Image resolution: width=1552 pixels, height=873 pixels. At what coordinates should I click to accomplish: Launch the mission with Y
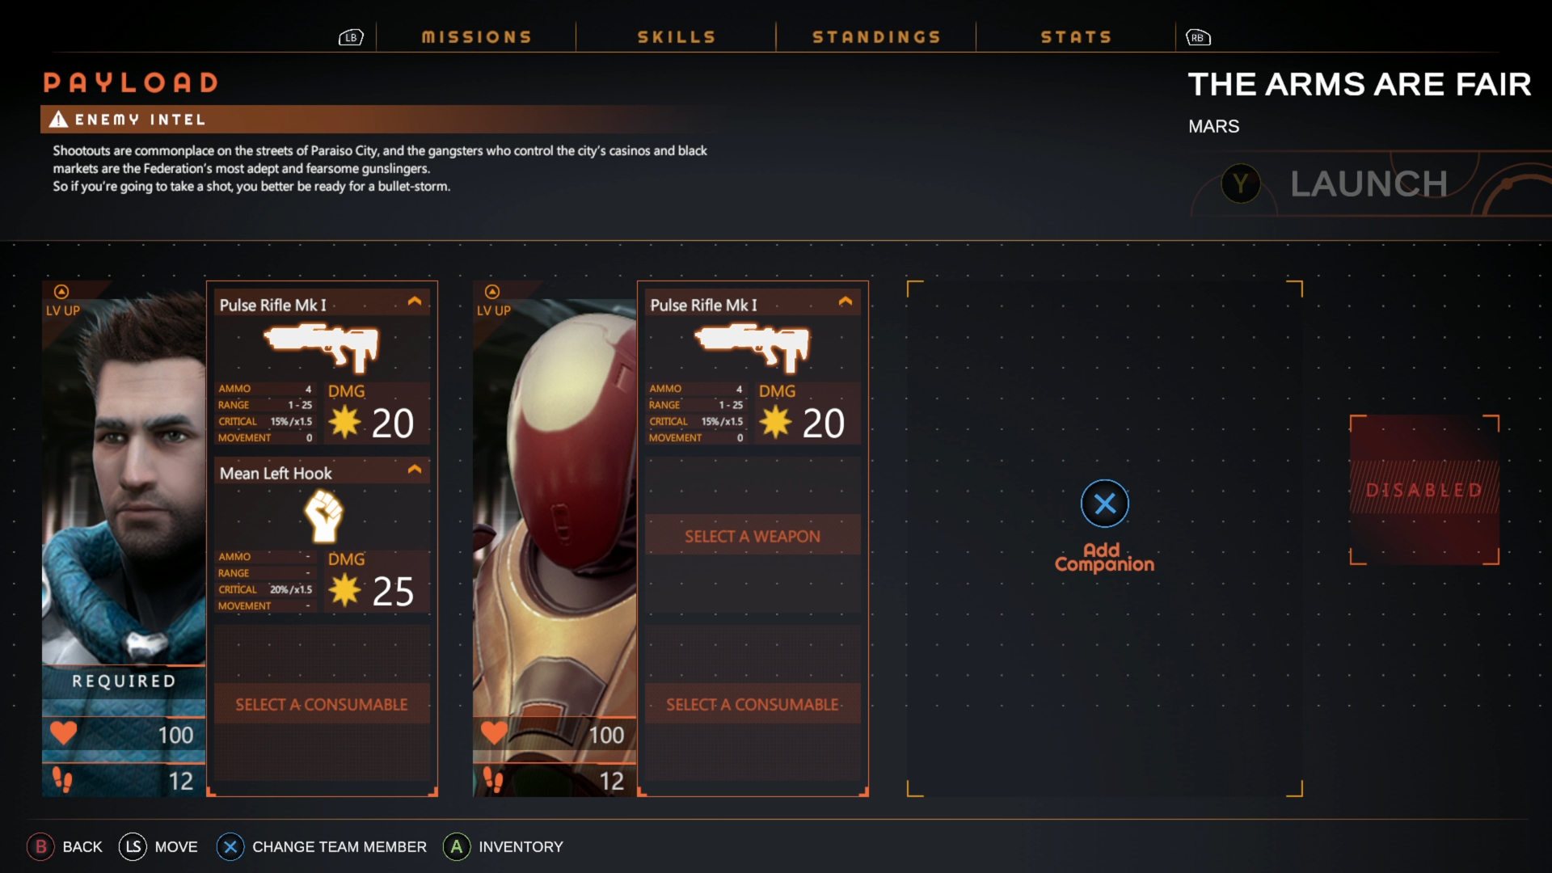pos(1334,184)
